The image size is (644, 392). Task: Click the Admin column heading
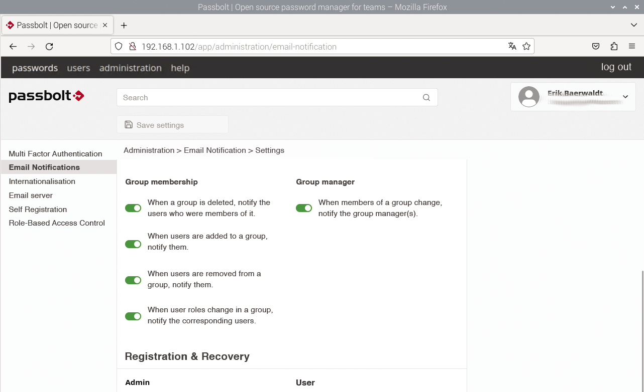click(137, 382)
